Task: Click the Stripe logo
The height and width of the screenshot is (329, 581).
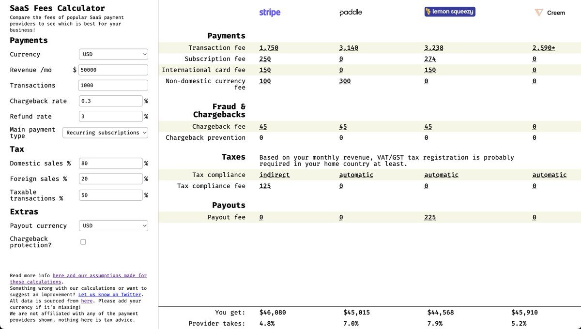Action: [270, 12]
